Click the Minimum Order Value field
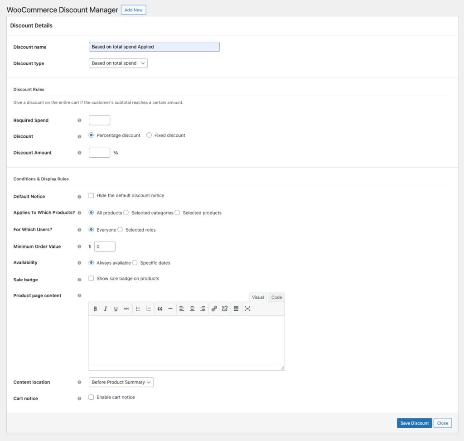This screenshot has width=464, height=441. [x=105, y=247]
